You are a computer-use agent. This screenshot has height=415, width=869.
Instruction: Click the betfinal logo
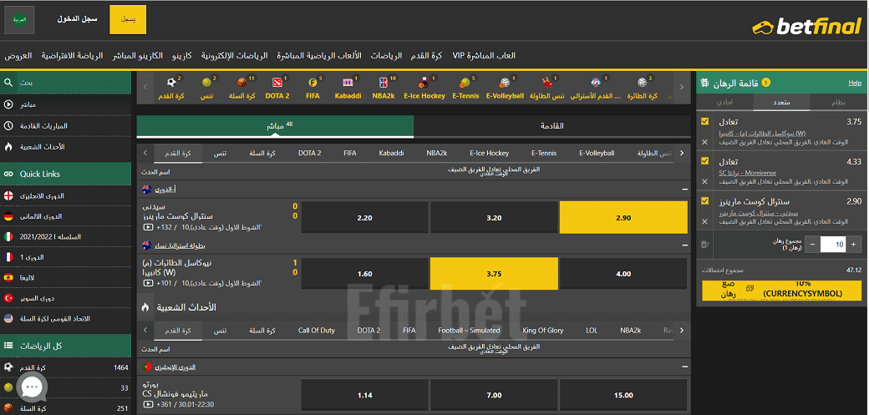(807, 26)
